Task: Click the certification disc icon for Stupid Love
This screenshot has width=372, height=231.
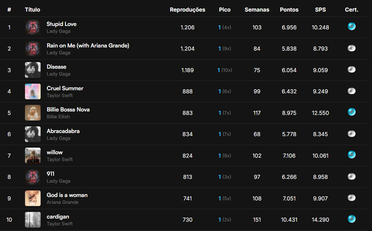Action: click(352, 26)
